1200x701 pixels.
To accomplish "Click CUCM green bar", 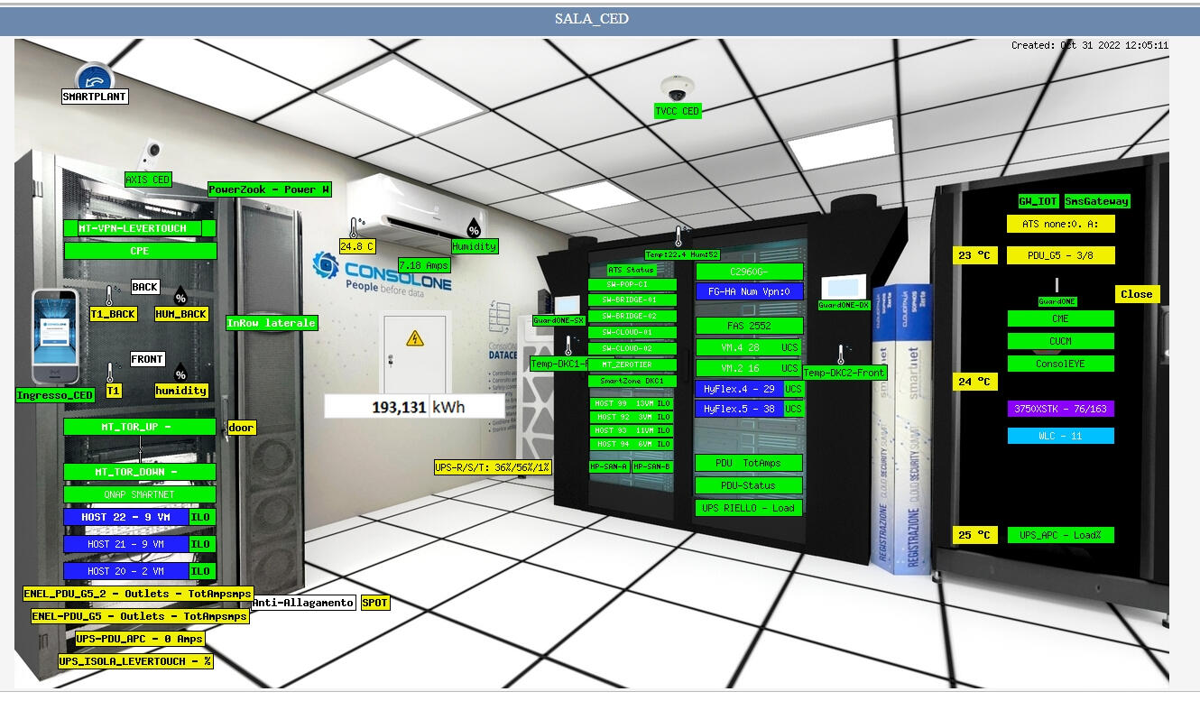I will tap(1061, 341).
